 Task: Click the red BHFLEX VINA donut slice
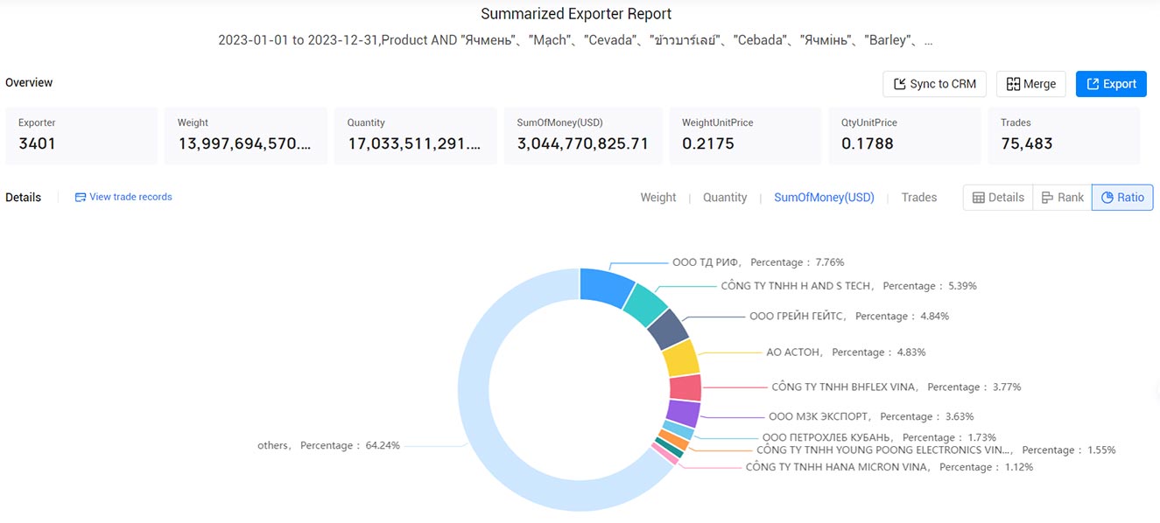(685, 387)
